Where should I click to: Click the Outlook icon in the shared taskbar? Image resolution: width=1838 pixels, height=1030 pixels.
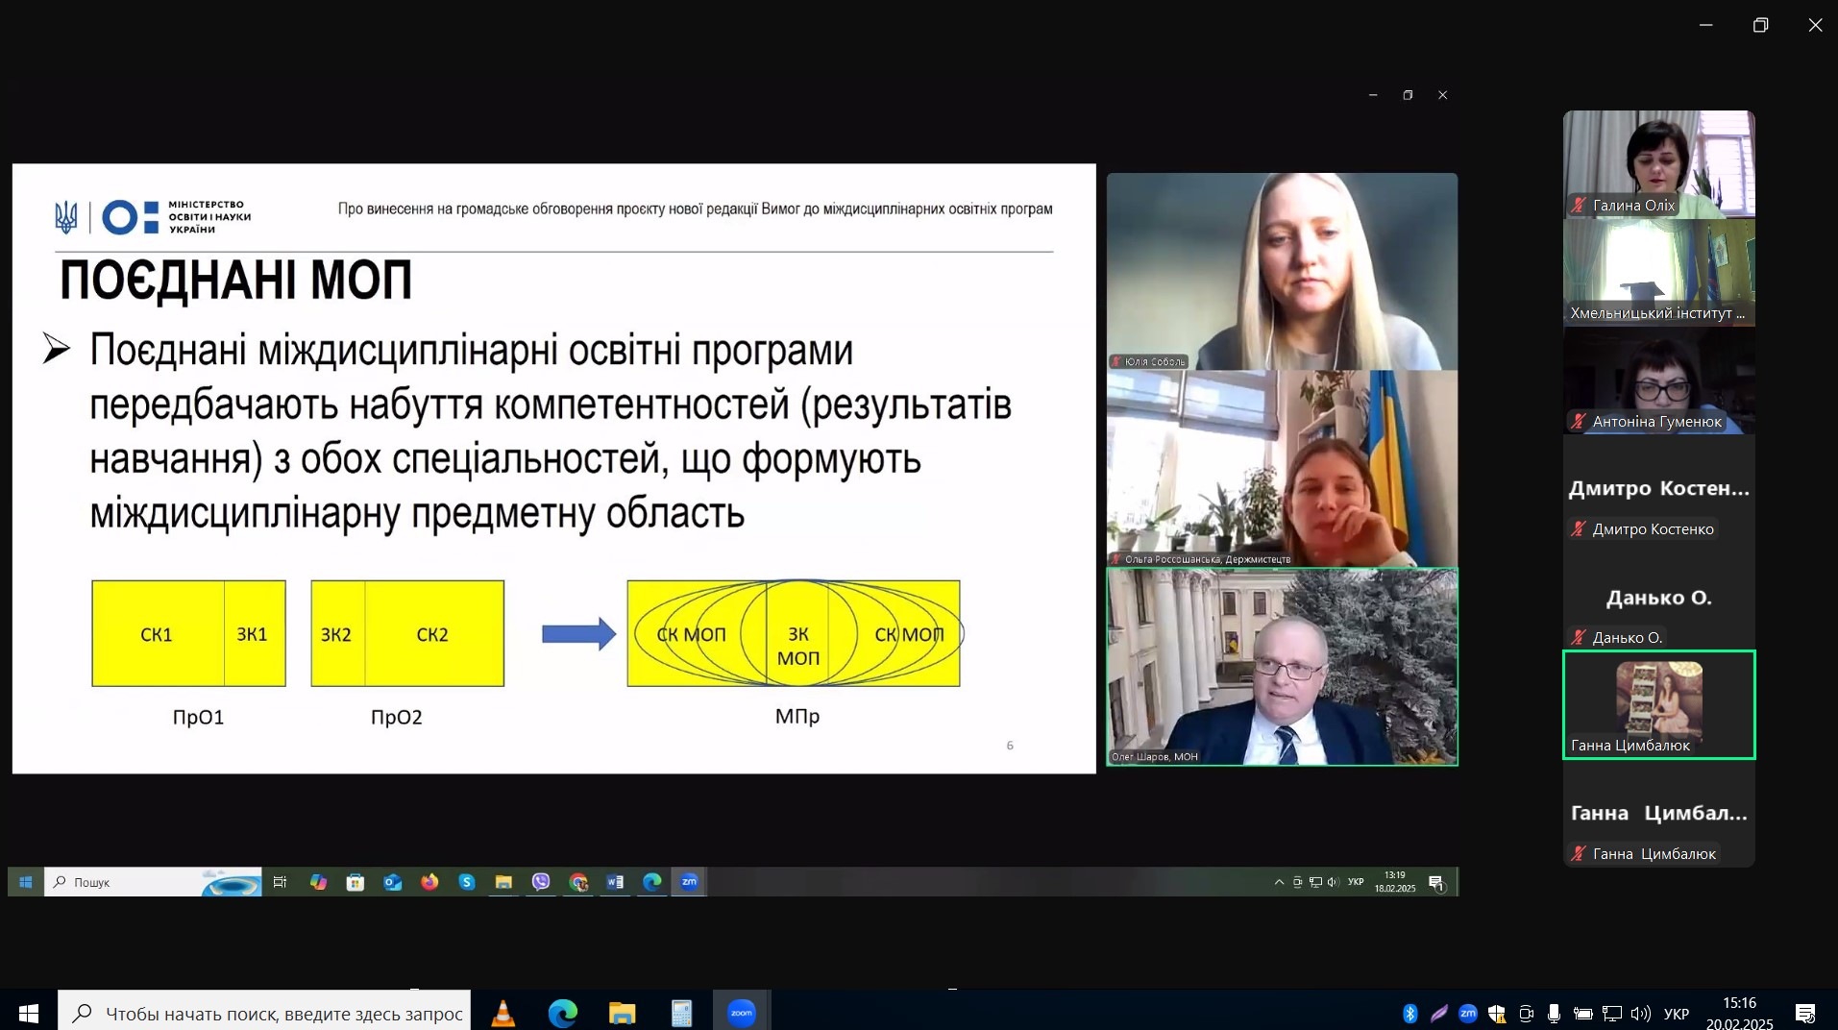[392, 882]
